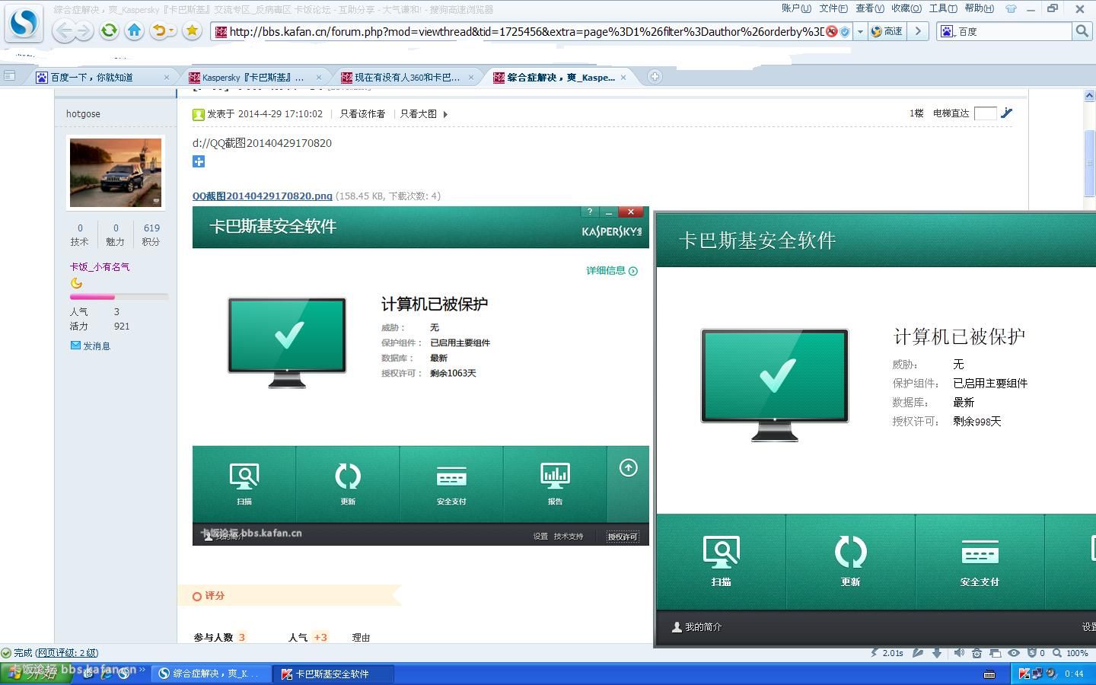Close the 综合症解决 active tab
Image resolution: width=1096 pixels, height=685 pixels.
623,77
